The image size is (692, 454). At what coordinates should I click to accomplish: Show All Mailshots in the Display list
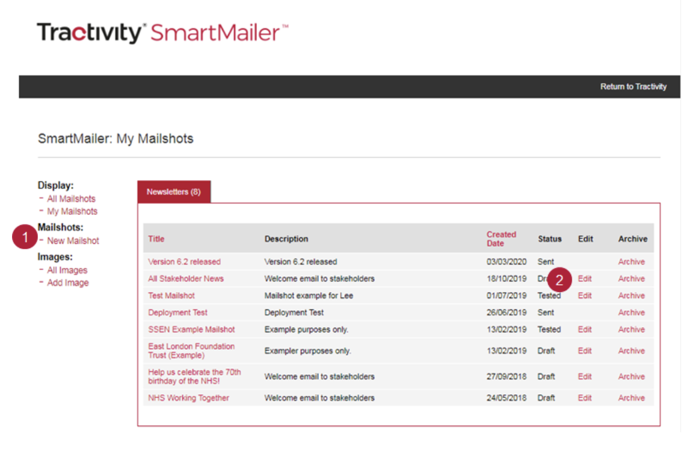point(71,199)
